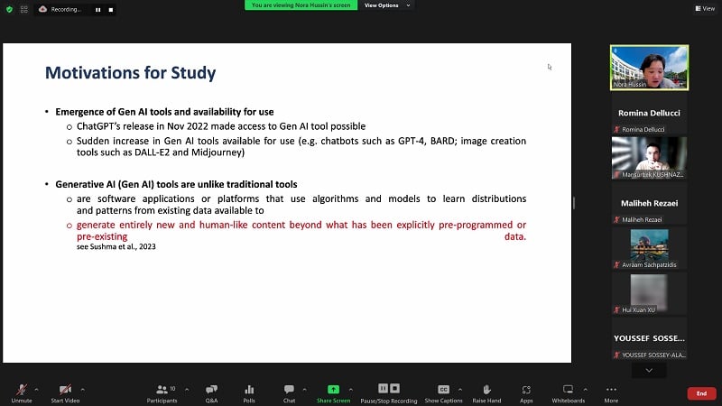Stop the recording from the top bar
Viewport: 722px width, 406px height.
point(110,9)
